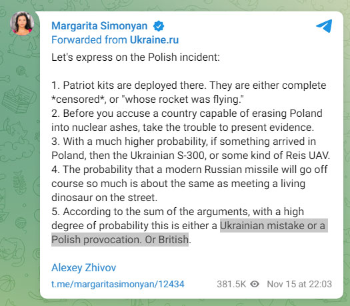Open the Ukraine.ru forwarded source link

pyautogui.click(x=154, y=40)
